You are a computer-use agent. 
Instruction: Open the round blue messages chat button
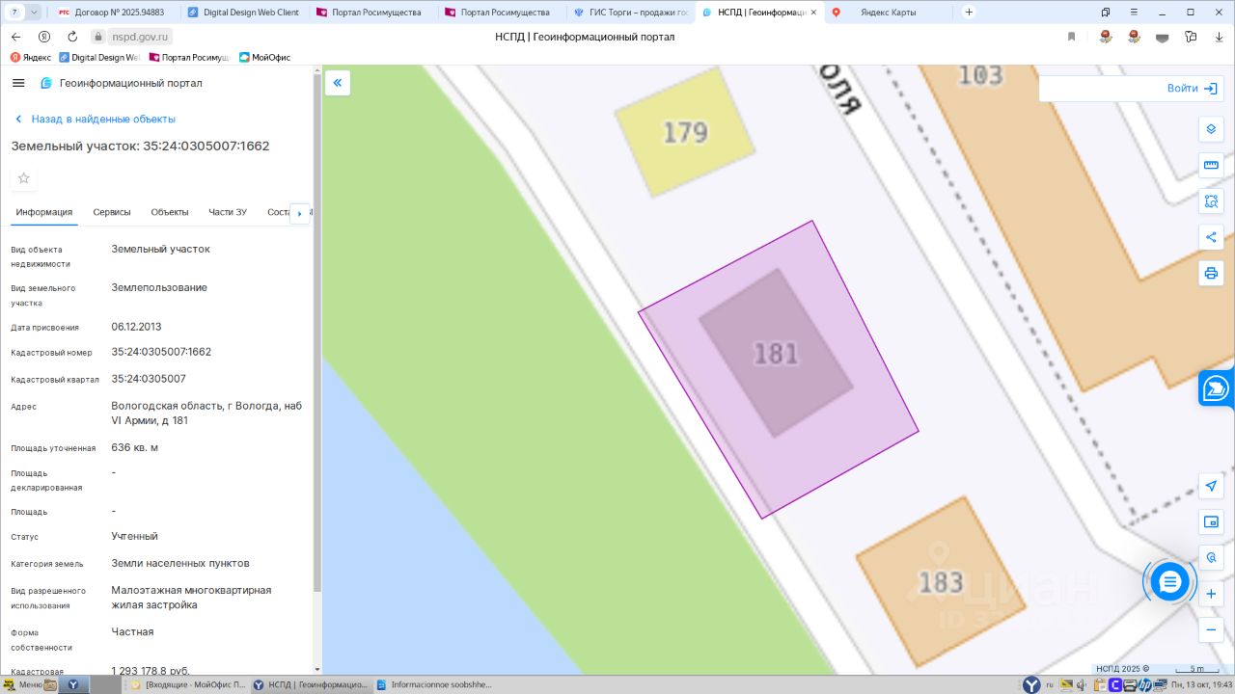(1169, 582)
